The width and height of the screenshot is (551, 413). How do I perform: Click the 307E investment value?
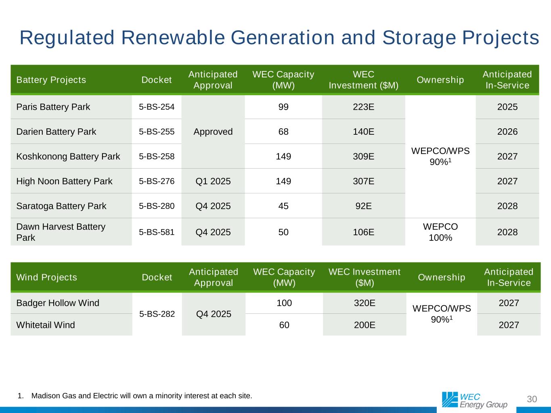(x=364, y=181)
